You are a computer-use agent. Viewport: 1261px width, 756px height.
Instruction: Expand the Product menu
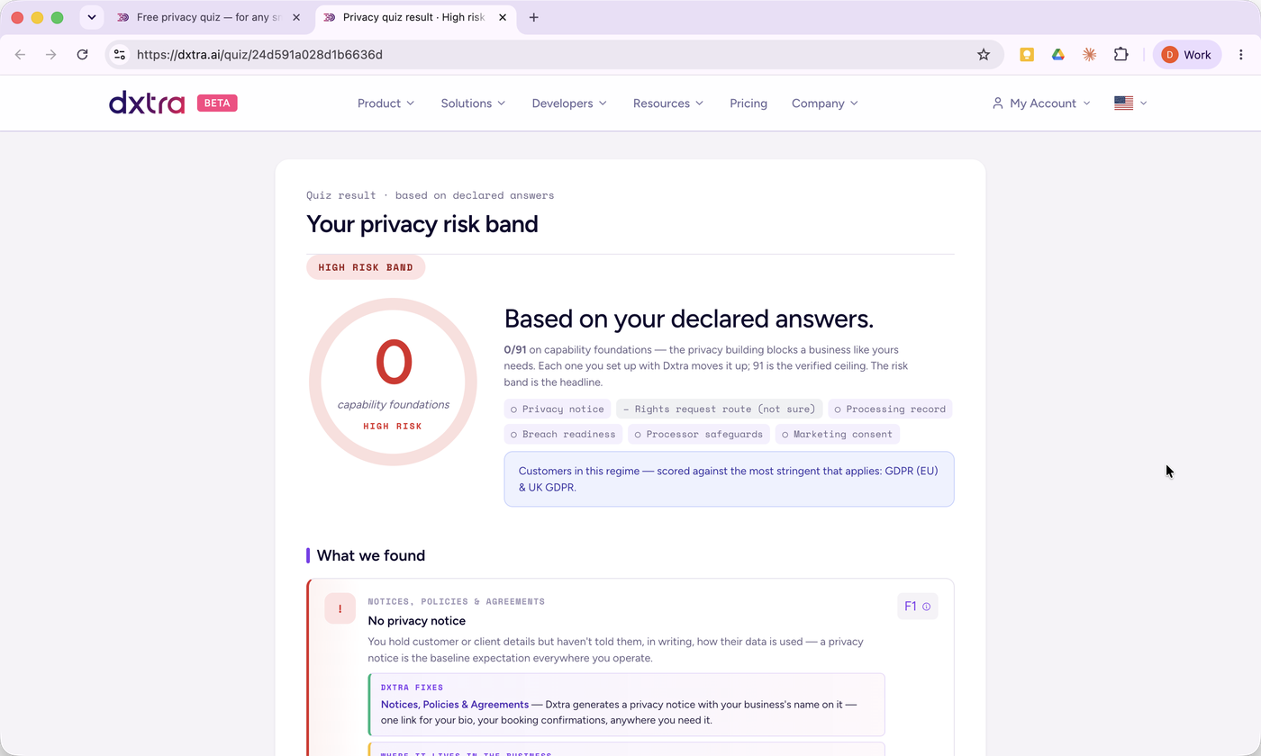tap(386, 103)
